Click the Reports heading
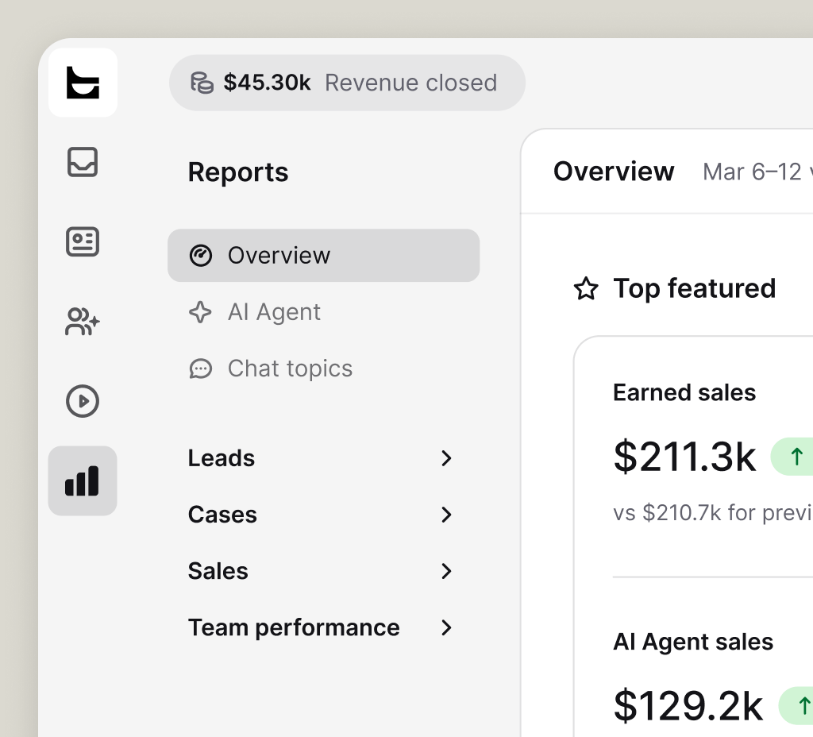 (238, 172)
